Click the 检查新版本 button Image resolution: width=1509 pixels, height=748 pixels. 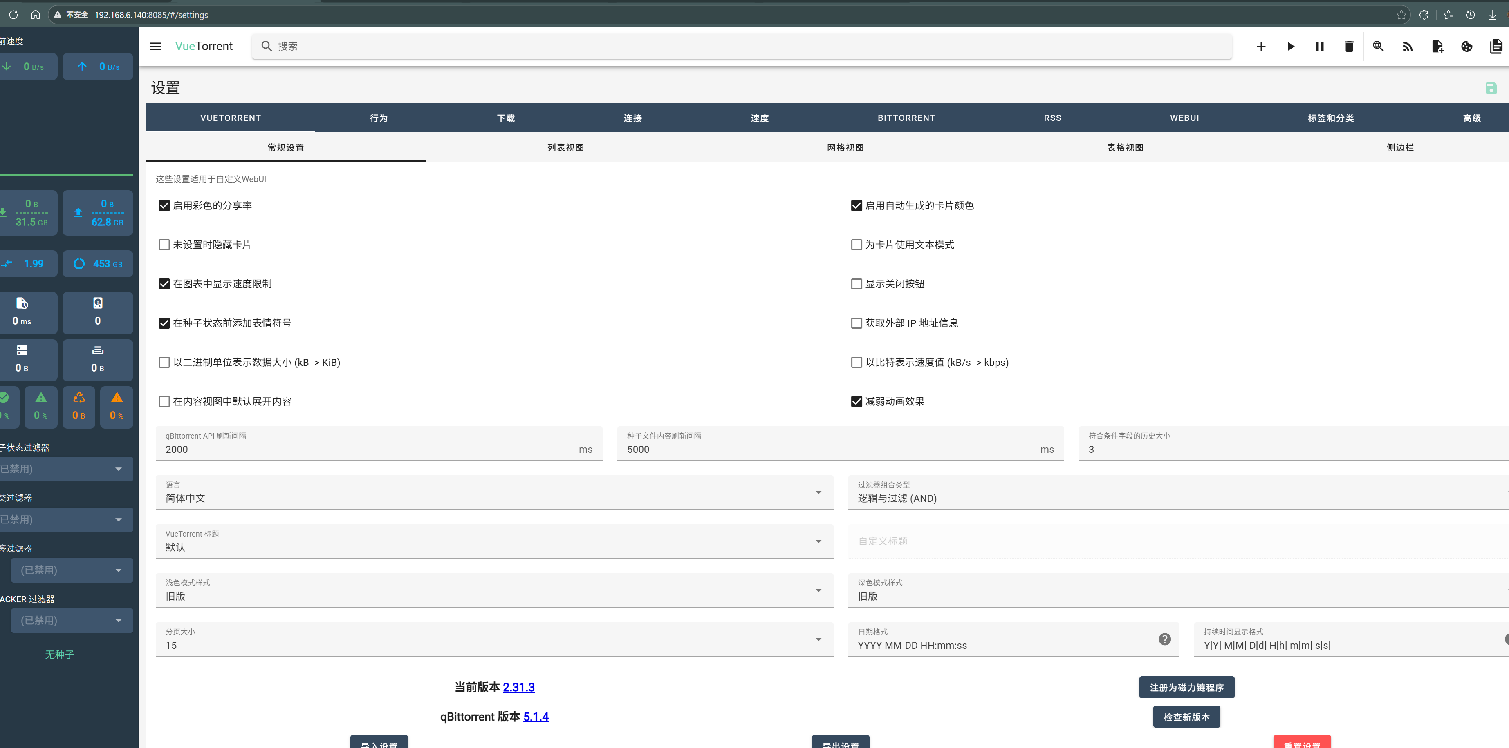coord(1186,716)
